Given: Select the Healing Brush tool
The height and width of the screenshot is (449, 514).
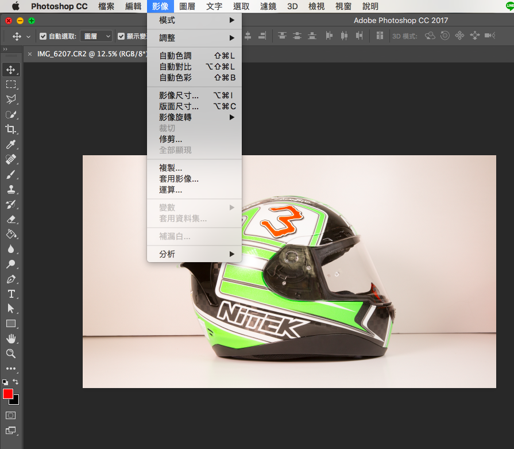Looking at the screenshot, I should pyautogui.click(x=11, y=159).
